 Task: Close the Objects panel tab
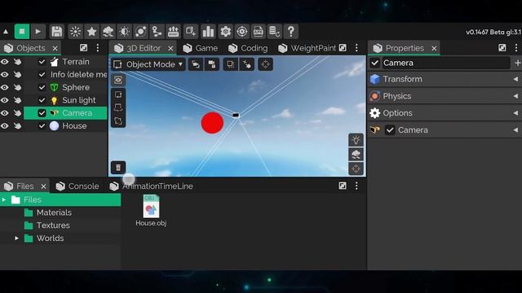tap(55, 49)
